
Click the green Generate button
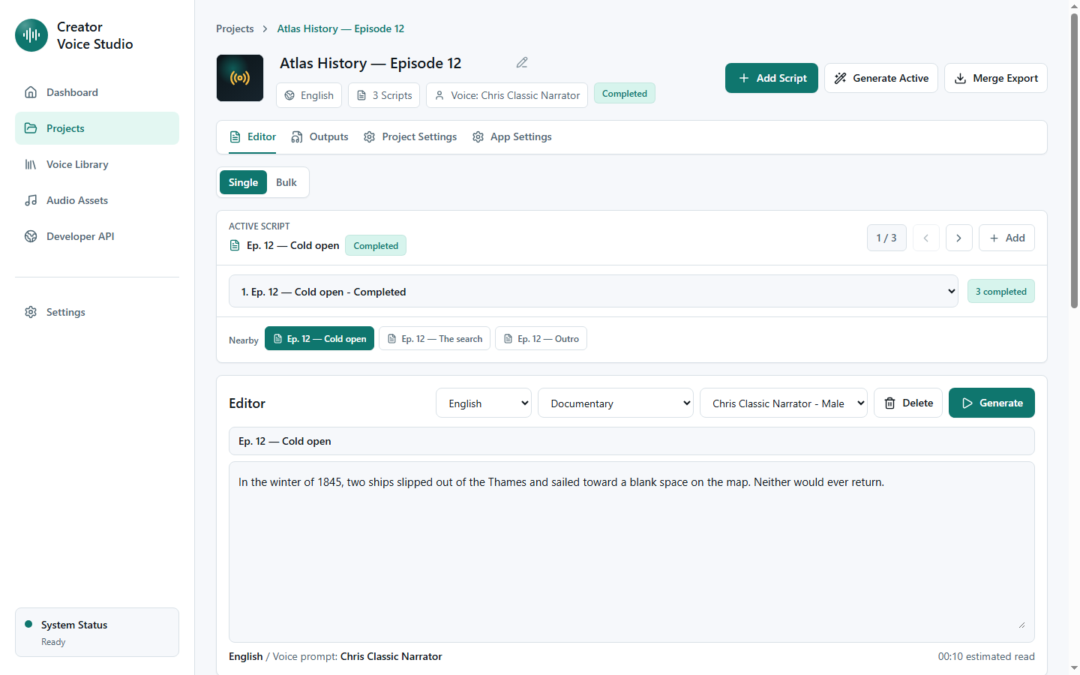tap(991, 403)
